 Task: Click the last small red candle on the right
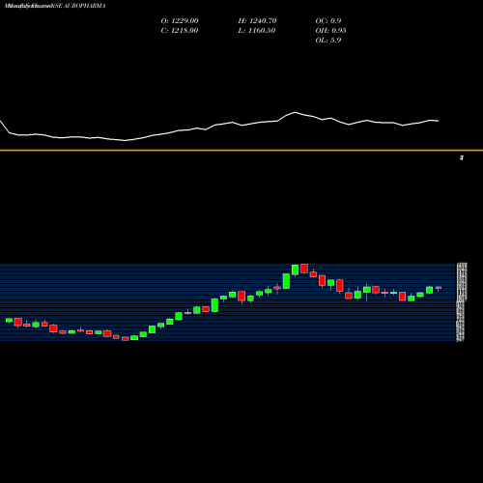point(439,288)
